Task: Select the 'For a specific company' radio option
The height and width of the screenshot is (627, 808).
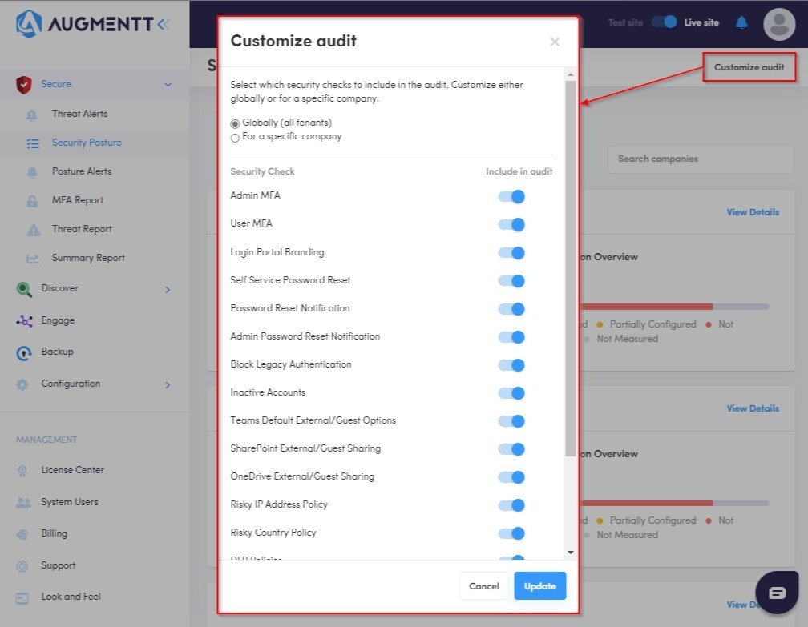Action: coord(235,137)
